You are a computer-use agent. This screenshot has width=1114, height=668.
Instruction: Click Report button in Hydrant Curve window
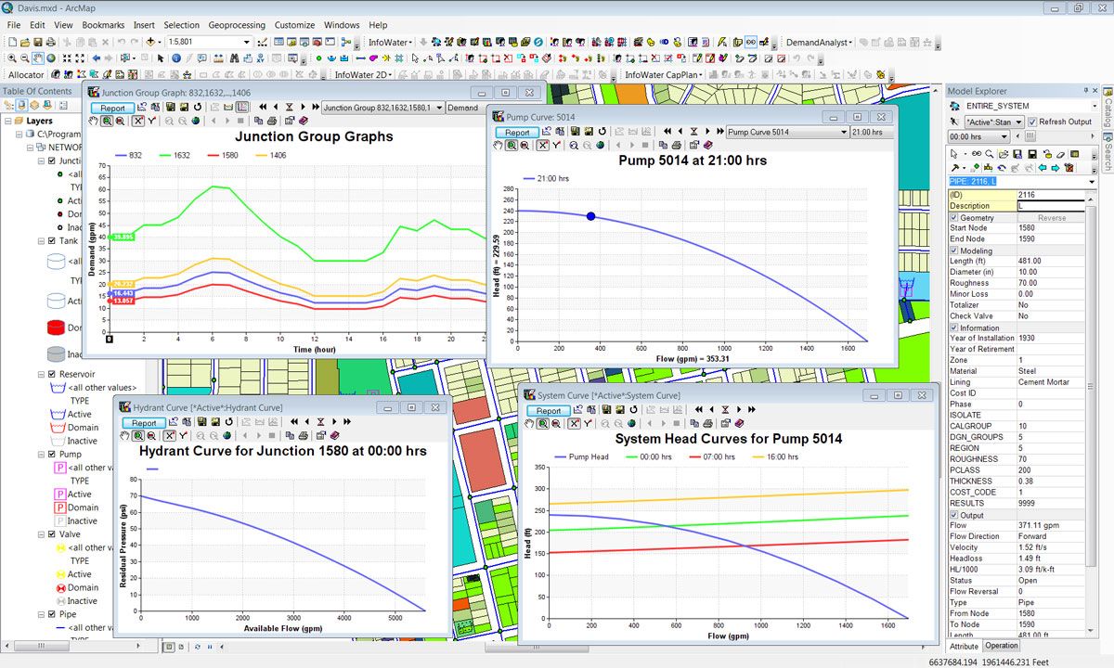(144, 423)
